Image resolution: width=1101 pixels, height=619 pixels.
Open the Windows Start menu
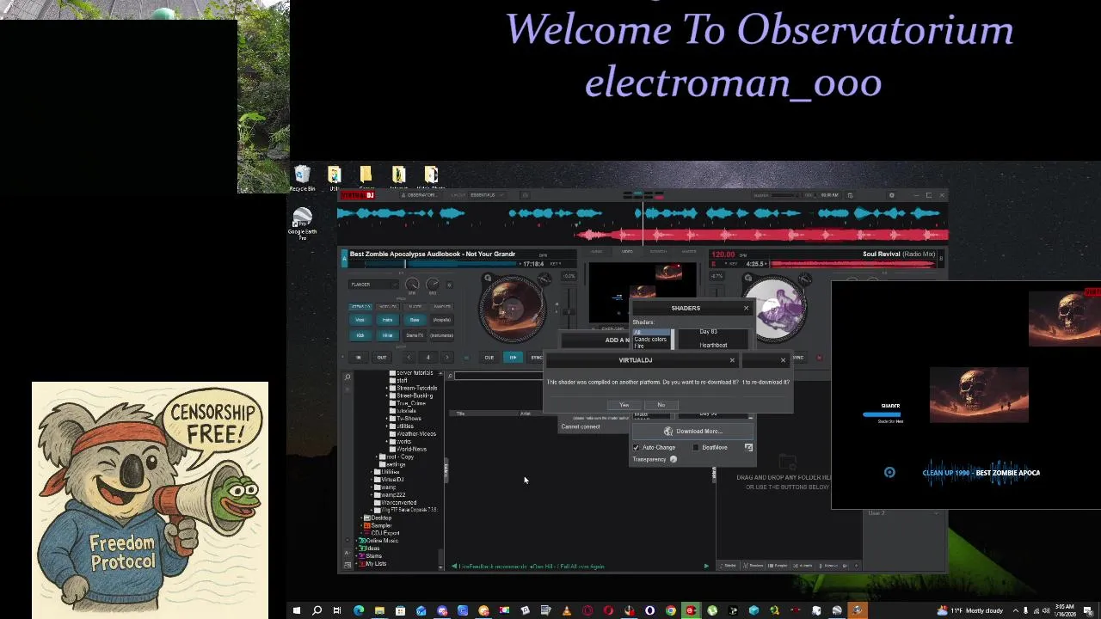tap(296, 610)
